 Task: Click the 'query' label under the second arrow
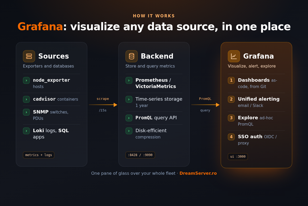pyautogui.click(x=205, y=110)
